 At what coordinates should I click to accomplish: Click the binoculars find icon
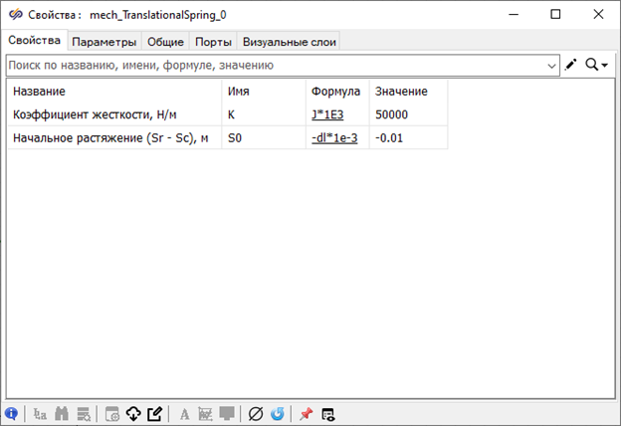click(x=63, y=413)
